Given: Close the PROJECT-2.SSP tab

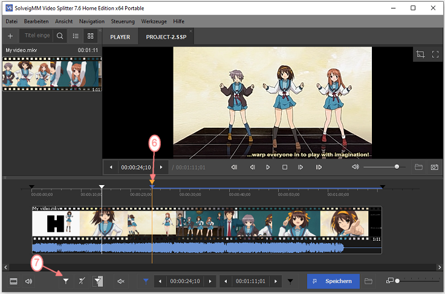Looking at the screenshot, I should (190, 31).
